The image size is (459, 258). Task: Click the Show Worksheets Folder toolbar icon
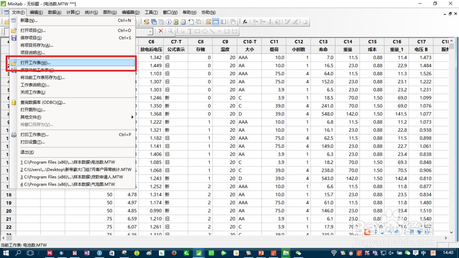(154, 22)
